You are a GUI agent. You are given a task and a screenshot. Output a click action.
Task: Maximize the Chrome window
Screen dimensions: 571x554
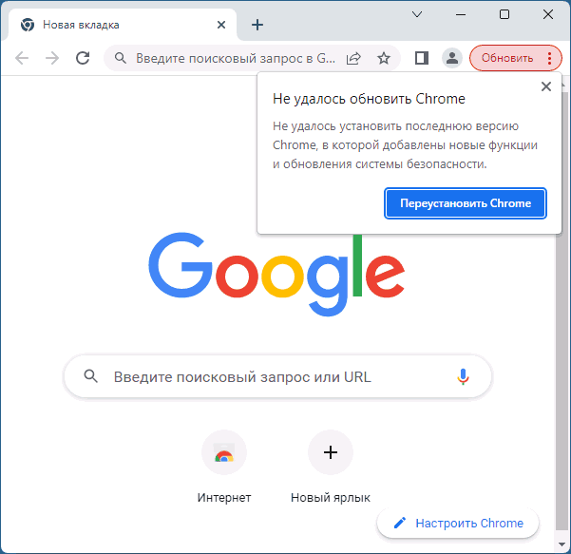pyautogui.click(x=504, y=14)
